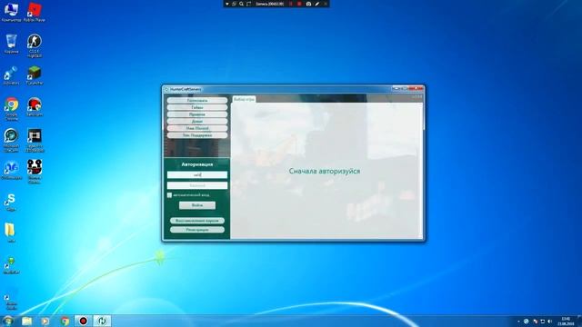Click the Сначала авторизуйся message text
582x327 pixels.
click(325, 172)
